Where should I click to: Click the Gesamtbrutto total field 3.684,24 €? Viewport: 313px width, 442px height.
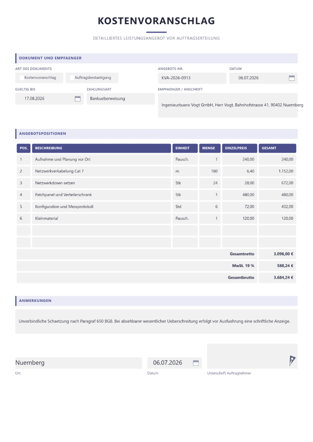coord(278,278)
